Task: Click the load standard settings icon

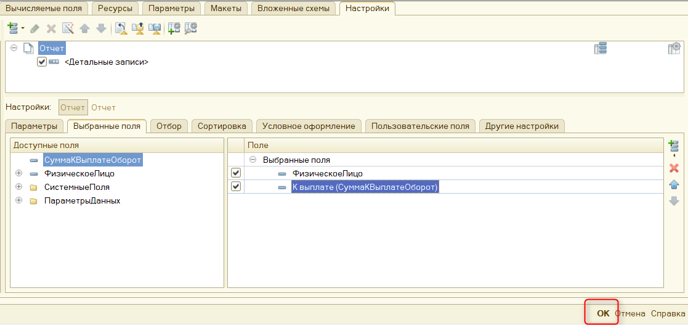Action: coord(121,28)
